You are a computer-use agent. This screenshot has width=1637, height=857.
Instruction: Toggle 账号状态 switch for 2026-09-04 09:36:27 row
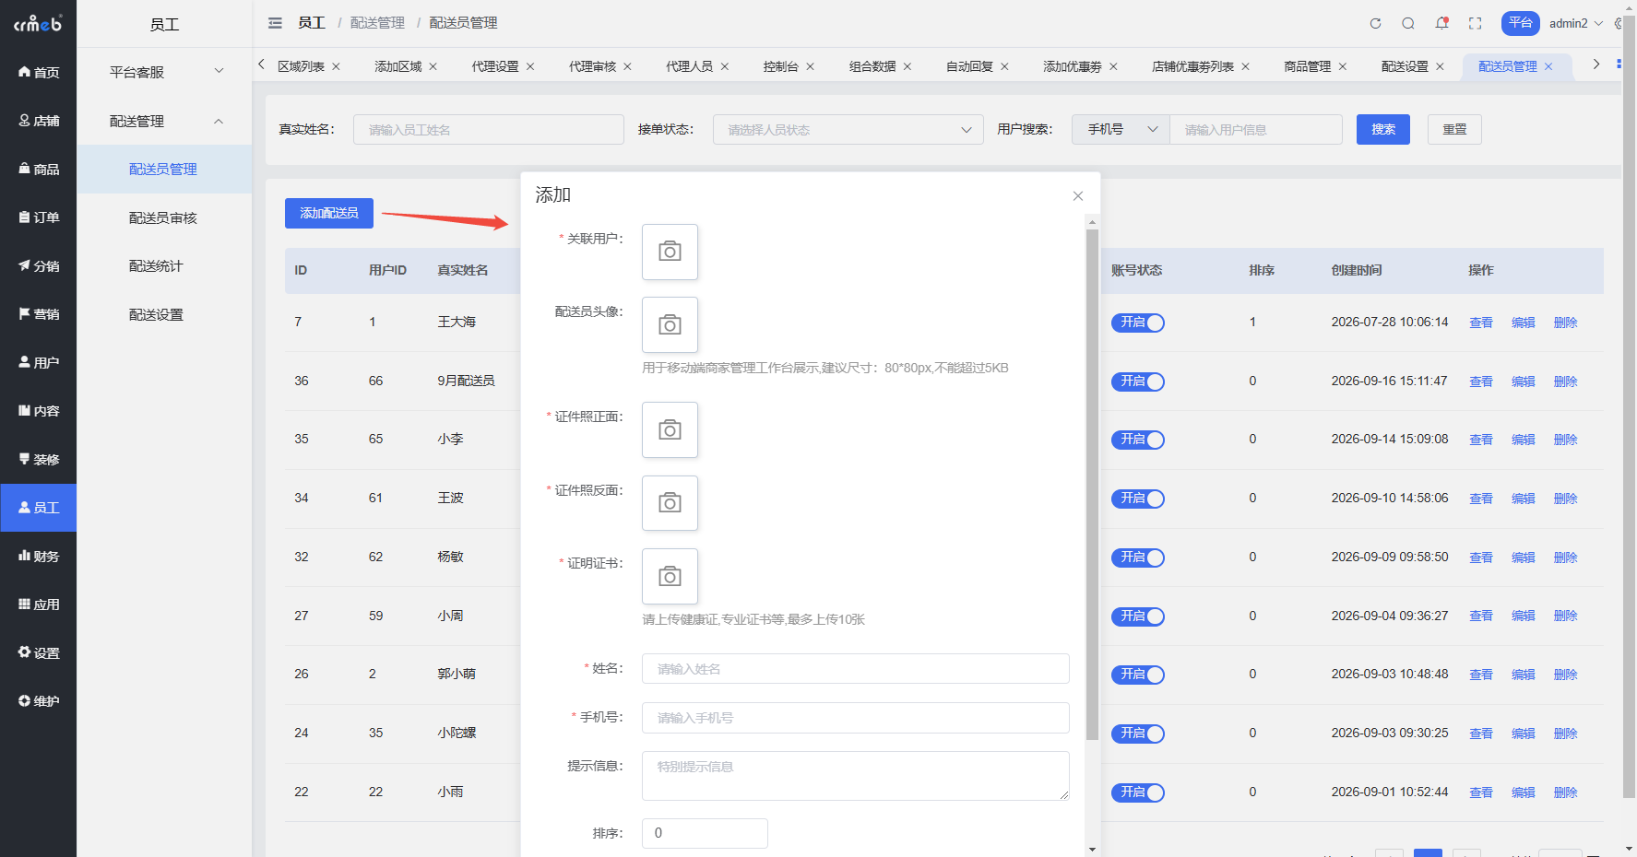click(1137, 616)
